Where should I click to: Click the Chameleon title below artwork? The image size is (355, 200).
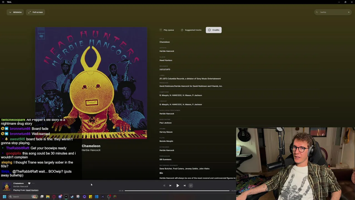[91, 146]
